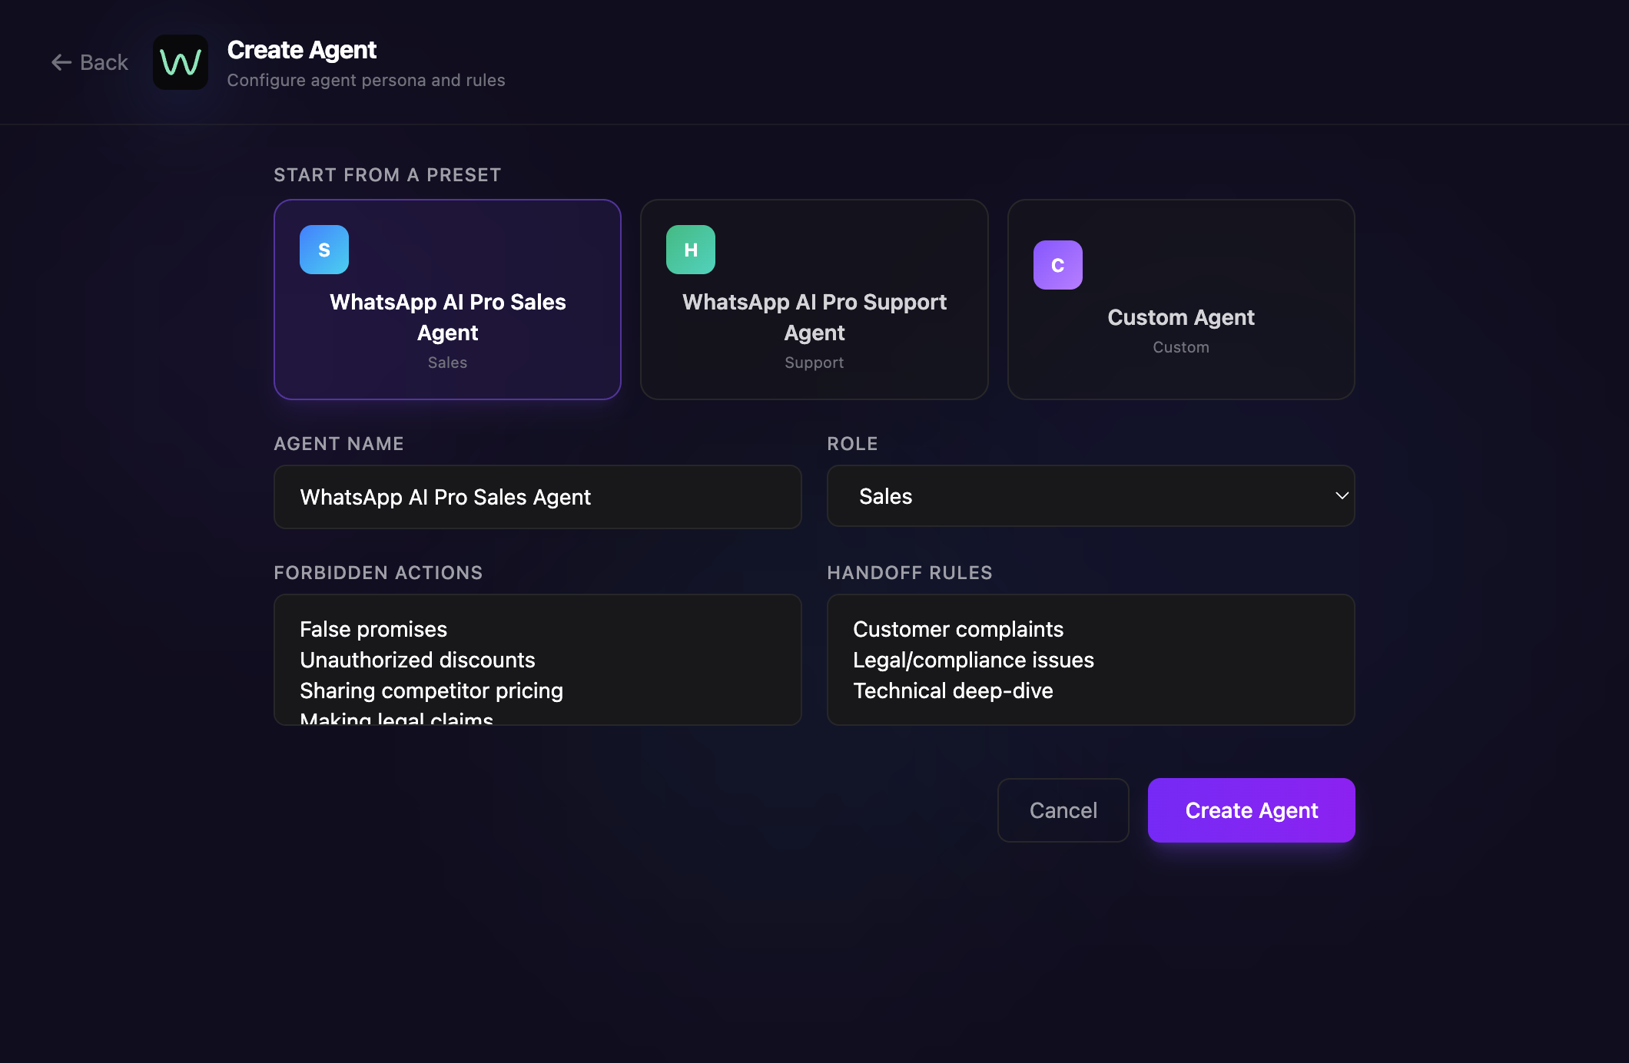The width and height of the screenshot is (1629, 1063).
Task: Choose the Custom Agent preset card
Action: coord(1181,300)
